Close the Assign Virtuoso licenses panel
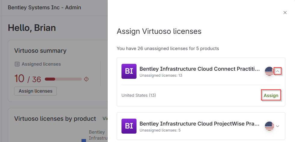 [x=285, y=13]
